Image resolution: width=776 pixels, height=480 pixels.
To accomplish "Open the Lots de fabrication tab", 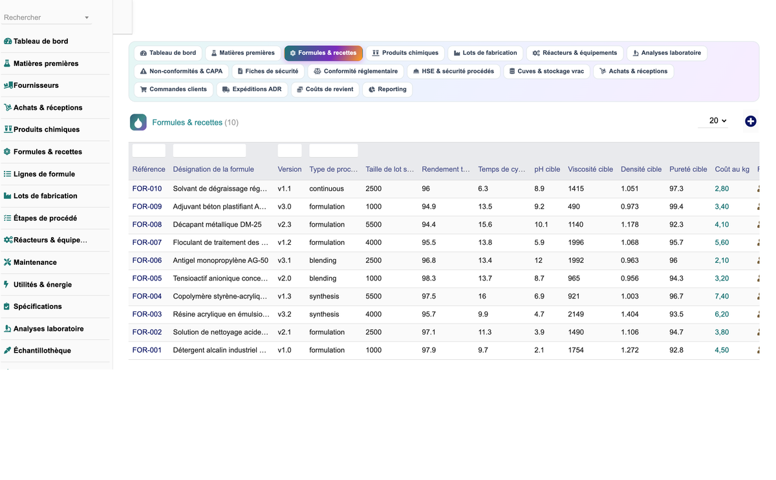I will pyautogui.click(x=486, y=53).
